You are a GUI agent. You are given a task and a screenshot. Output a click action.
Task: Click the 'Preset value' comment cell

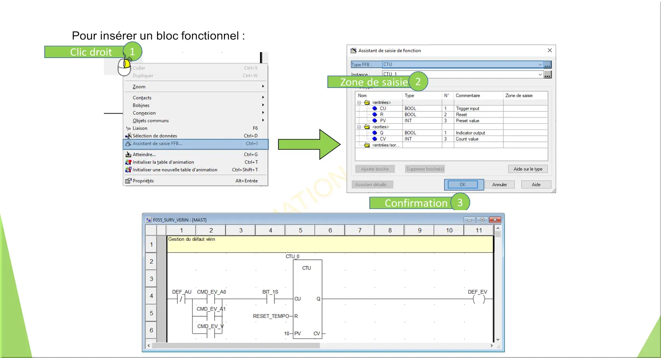click(x=478, y=121)
